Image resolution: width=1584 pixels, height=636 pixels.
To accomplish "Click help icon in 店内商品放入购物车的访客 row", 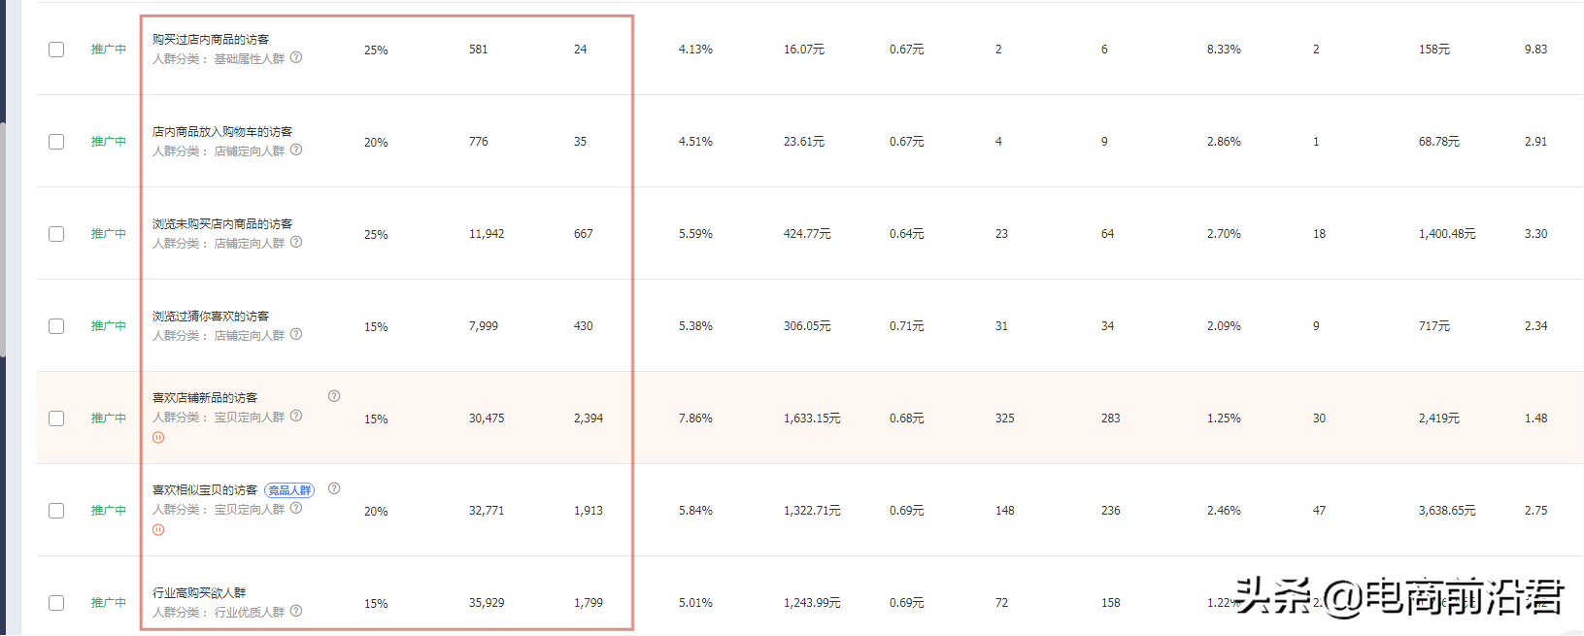I will [x=296, y=150].
